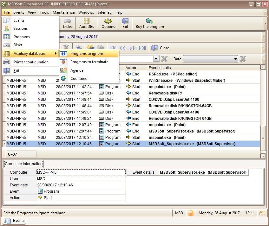Expand the Auxiliary databases submenu arrow

click(x=56, y=54)
